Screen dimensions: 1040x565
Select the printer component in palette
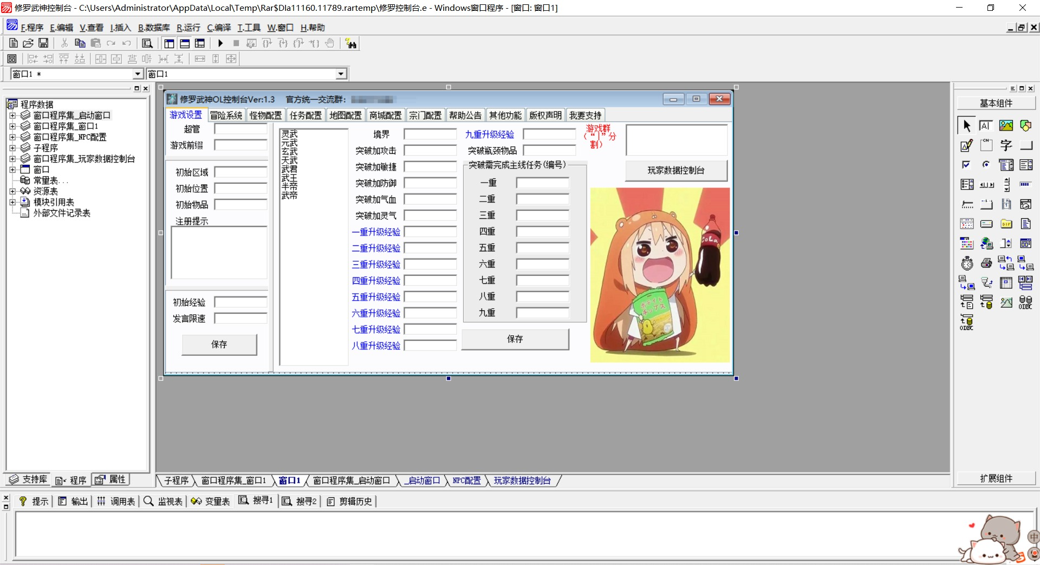986,263
